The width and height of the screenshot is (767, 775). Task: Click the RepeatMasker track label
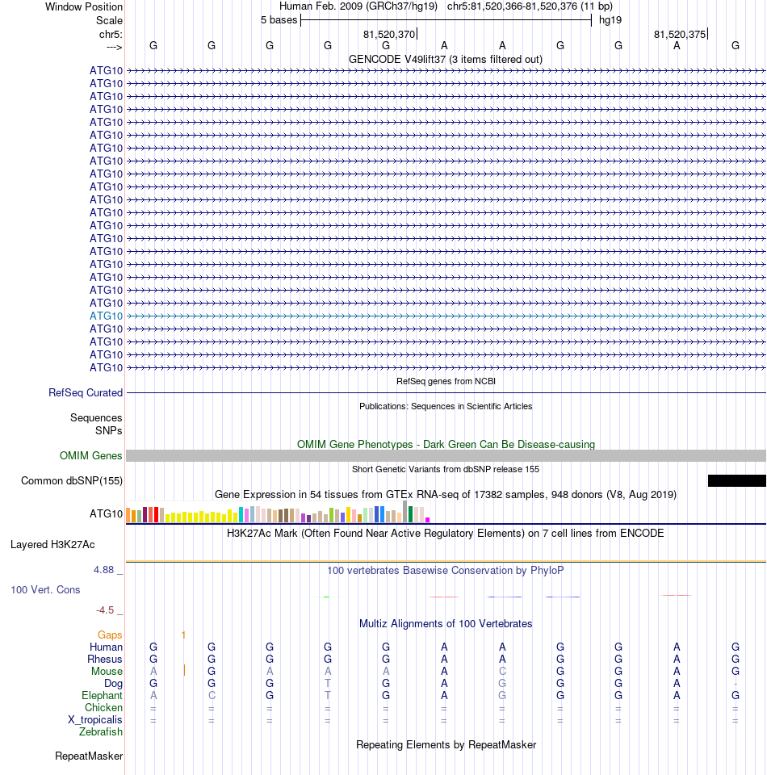click(89, 756)
